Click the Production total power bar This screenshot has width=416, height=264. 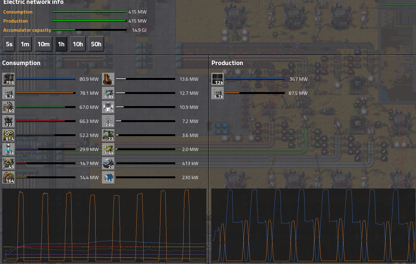point(90,21)
